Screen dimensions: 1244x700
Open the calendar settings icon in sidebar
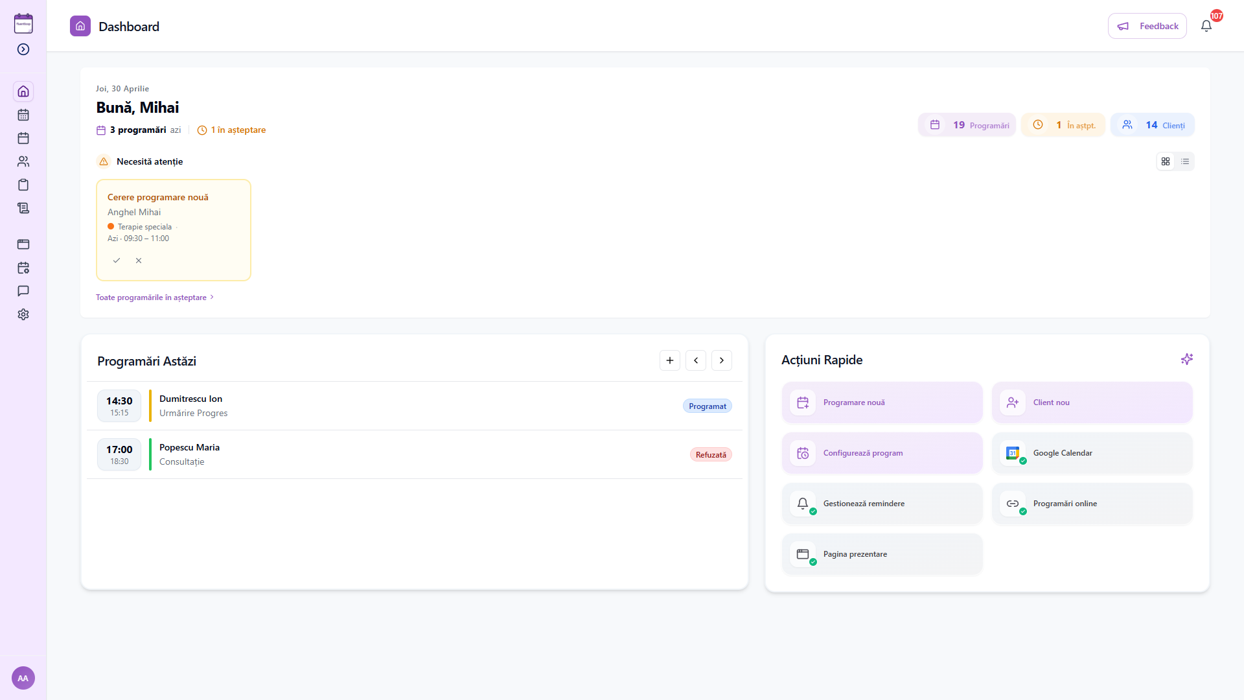23,268
